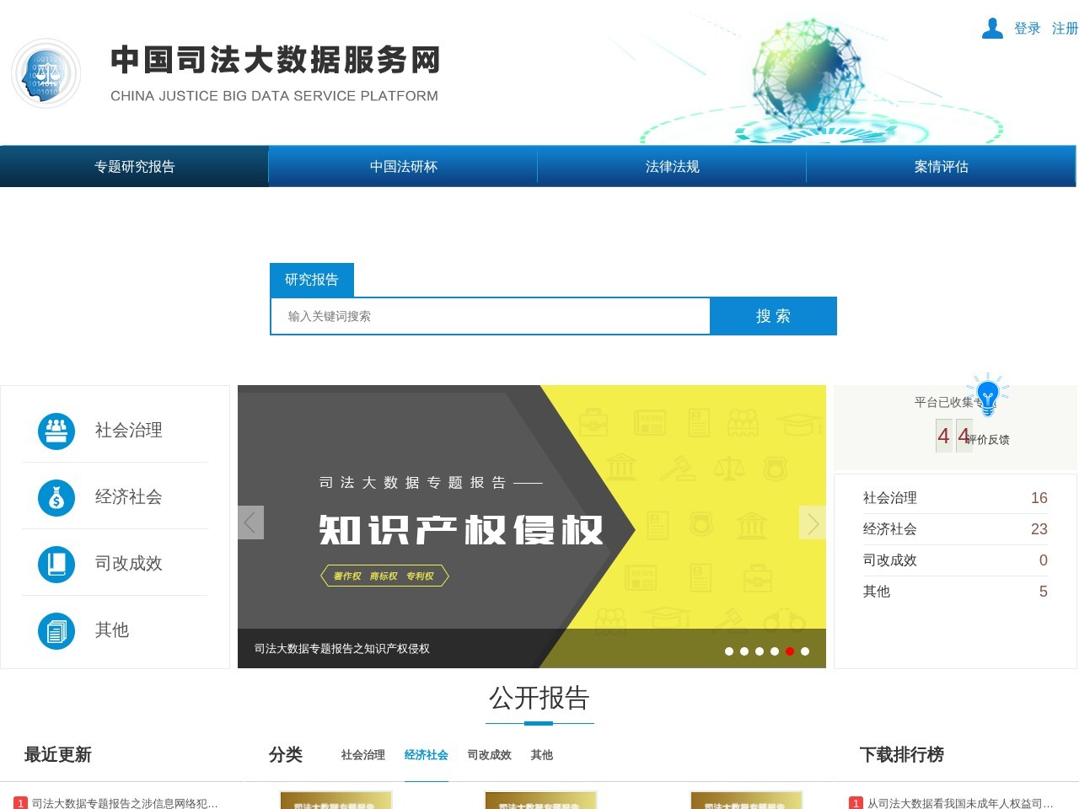Click the 评价反馈 feedback link

[x=988, y=440]
